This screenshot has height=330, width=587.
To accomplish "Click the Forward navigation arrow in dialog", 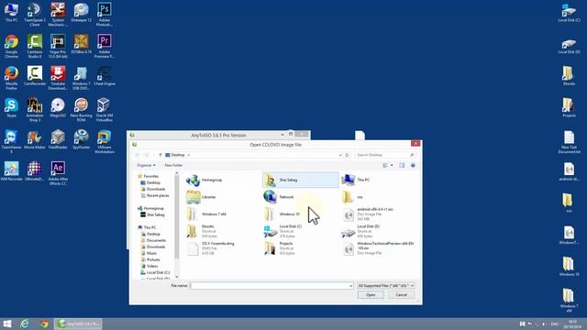I will 147,155.
